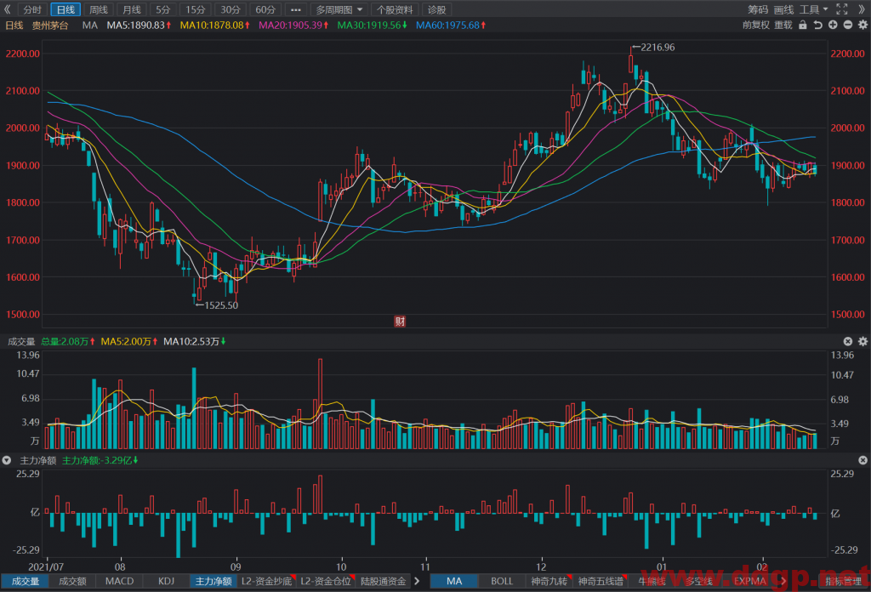The width and height of the screenshot is (871, 592).
Task: Toggle 前复权 price adjustment
Action: coord(756,25)
